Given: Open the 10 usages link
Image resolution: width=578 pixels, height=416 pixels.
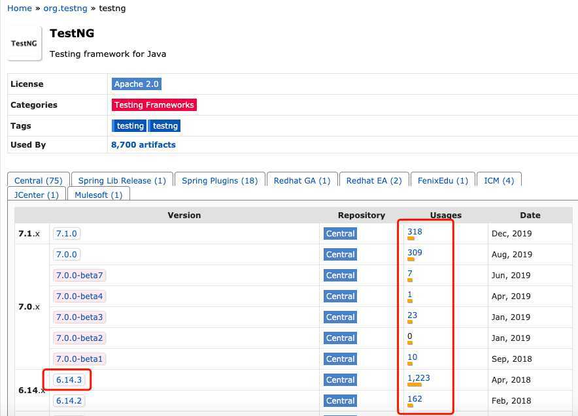Looking at the screenshot, I should [x=412, y=357].
